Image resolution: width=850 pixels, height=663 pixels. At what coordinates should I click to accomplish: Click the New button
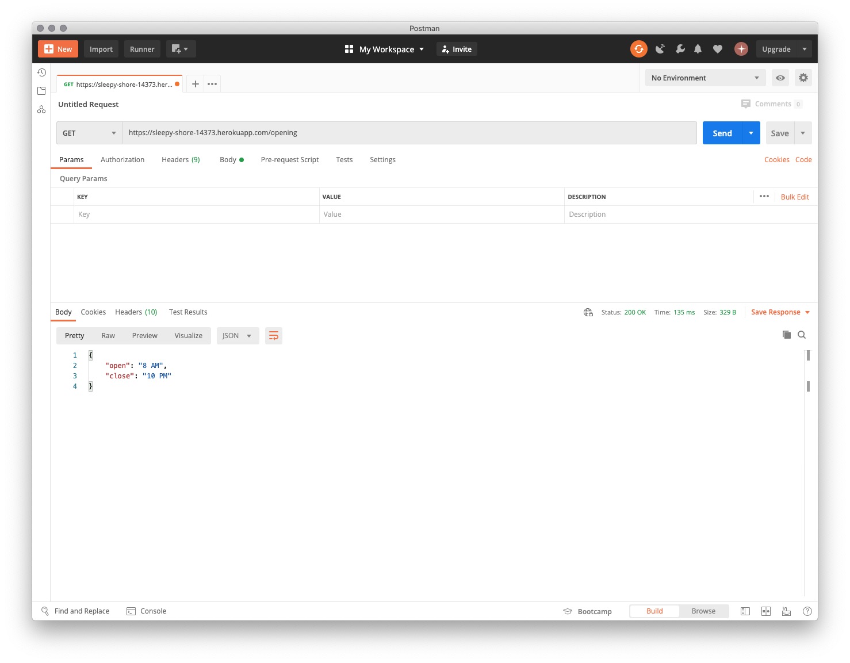[58, 49]
